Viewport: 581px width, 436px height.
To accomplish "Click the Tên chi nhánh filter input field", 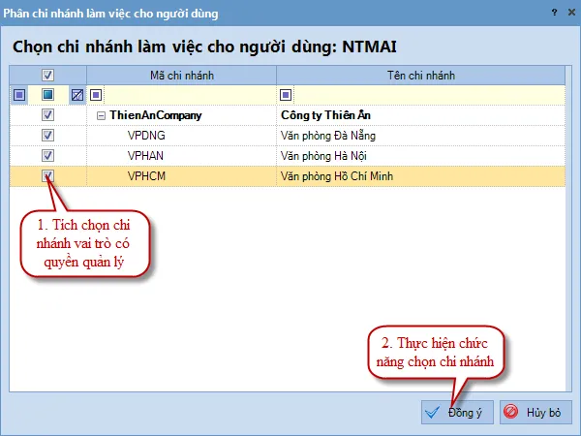I will click(x=429, y=95).
